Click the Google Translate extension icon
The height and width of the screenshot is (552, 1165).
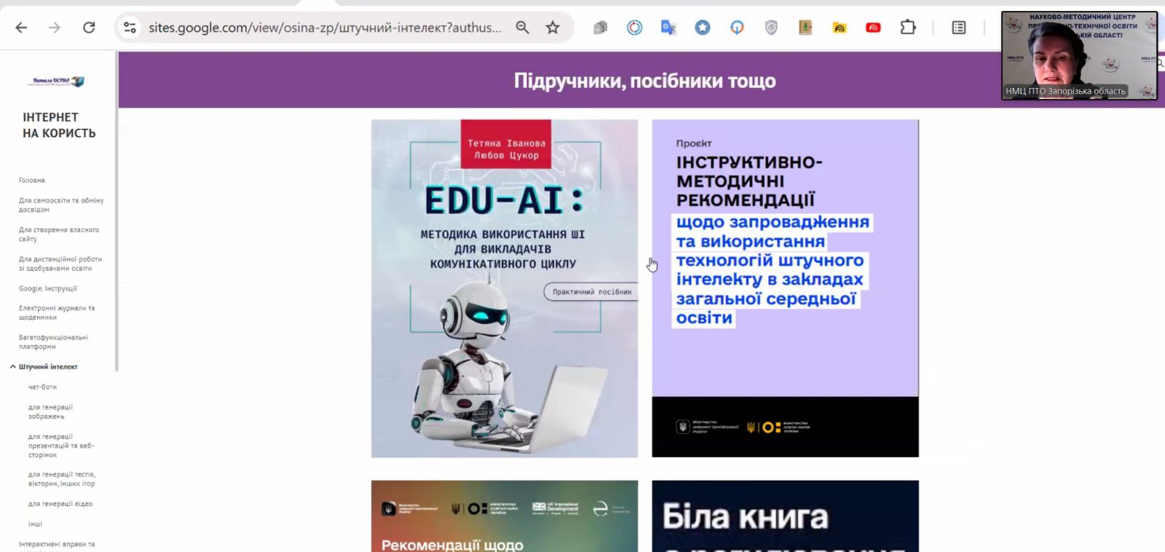coord(668,28)
